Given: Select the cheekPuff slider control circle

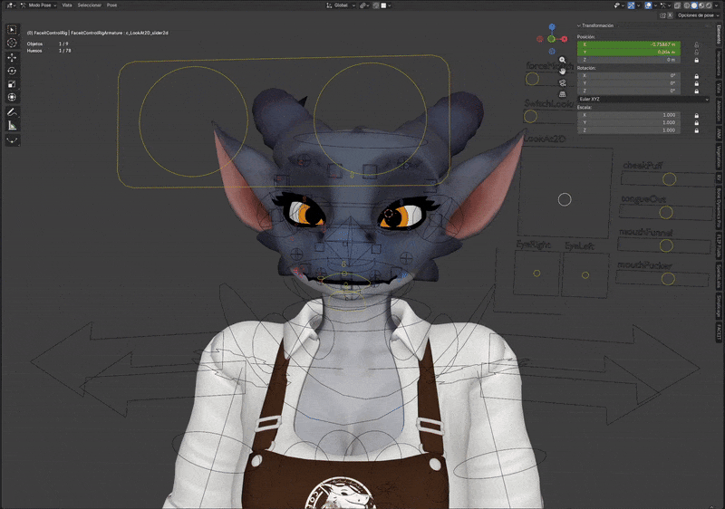Looking at the screenshot, I should pyautogui.click(x=669, y=178).
